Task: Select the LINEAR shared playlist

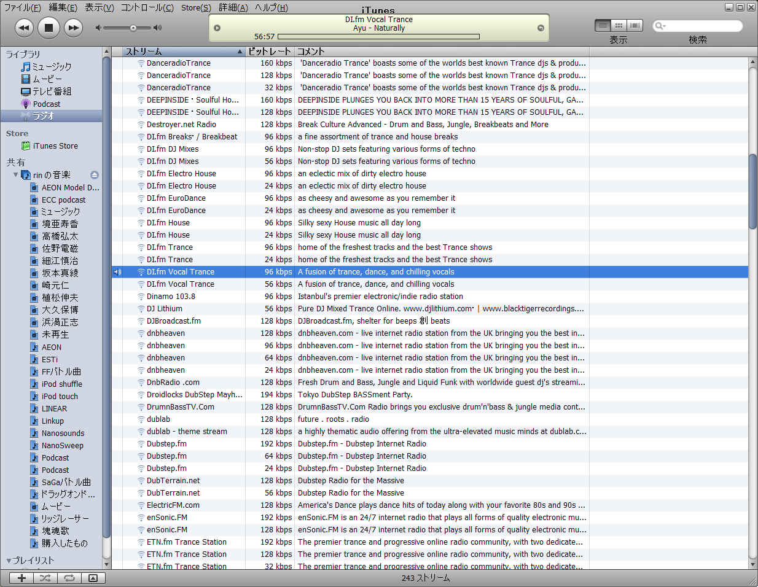Action: [x=49, y=409]
